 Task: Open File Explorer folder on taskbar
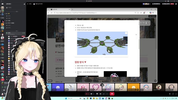coord(97,98)
